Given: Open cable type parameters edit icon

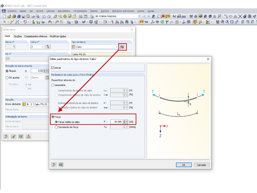Looking at the screenshot, I should click(x=122, y=47).
